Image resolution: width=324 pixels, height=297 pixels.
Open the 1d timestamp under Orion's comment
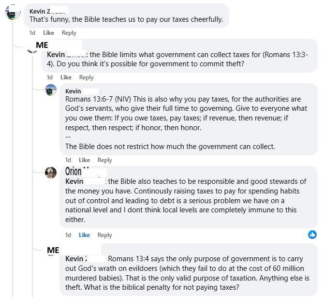point(68,235)
